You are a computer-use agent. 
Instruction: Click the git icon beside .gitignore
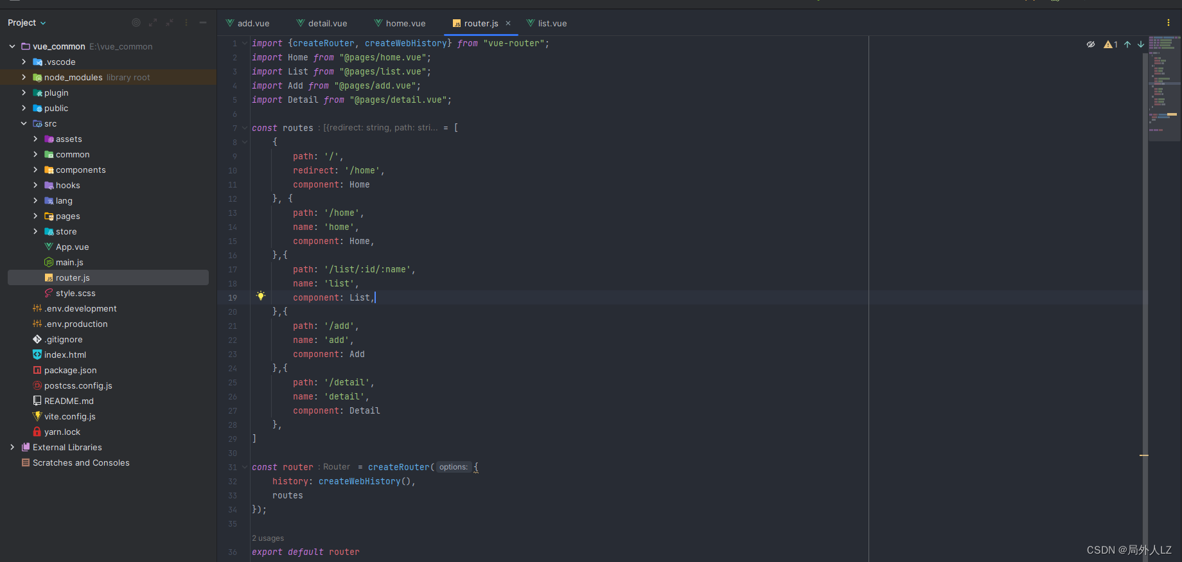(x=37, y=339)
